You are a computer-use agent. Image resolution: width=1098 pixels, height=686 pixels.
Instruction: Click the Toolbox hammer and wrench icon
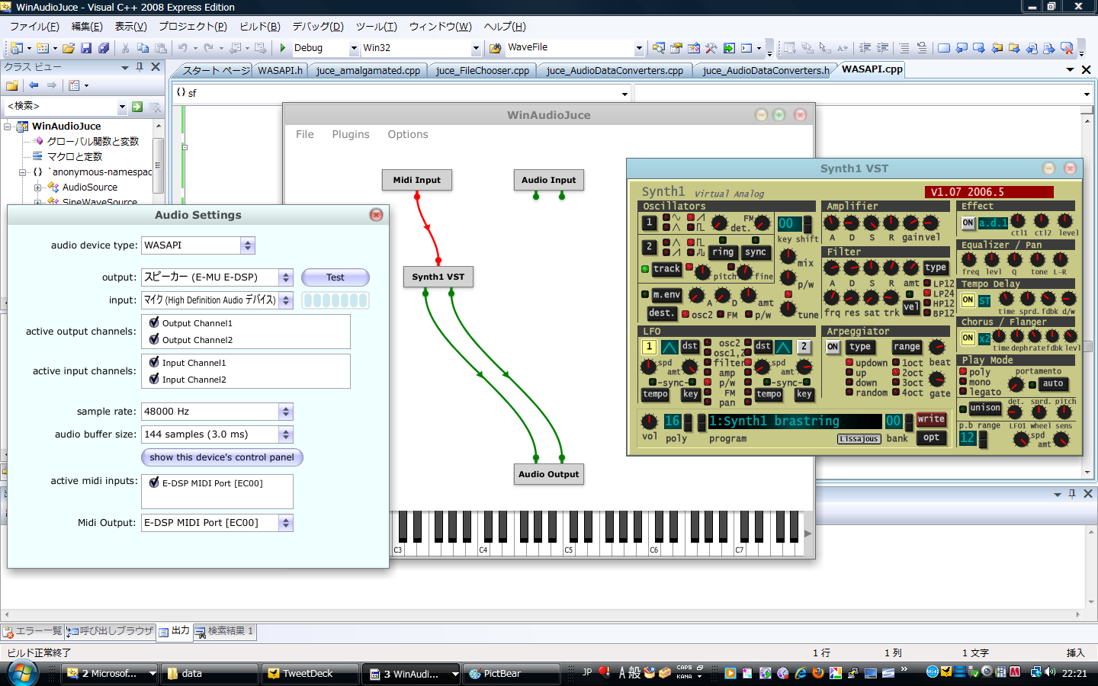(x=711, y=48)
